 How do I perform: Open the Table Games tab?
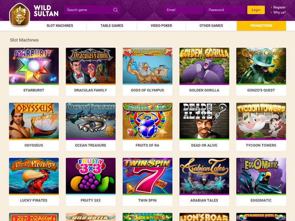[112, 26]
